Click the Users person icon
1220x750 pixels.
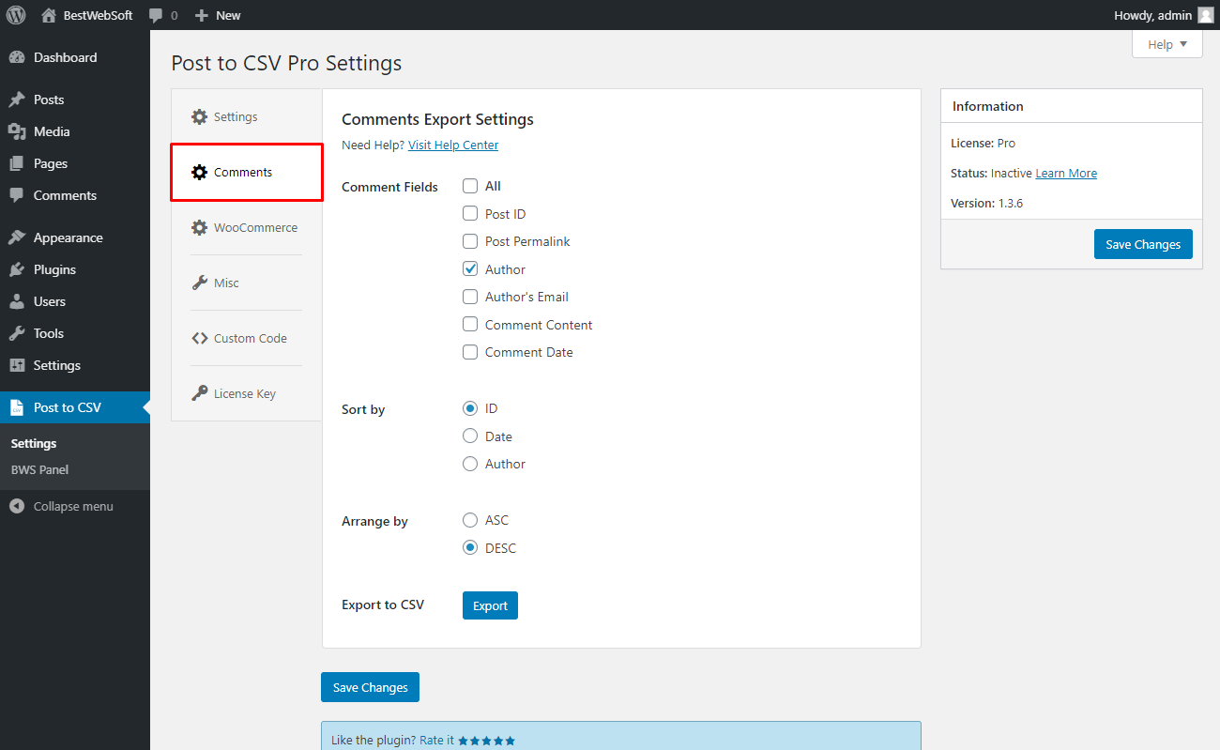coord(17,301)
